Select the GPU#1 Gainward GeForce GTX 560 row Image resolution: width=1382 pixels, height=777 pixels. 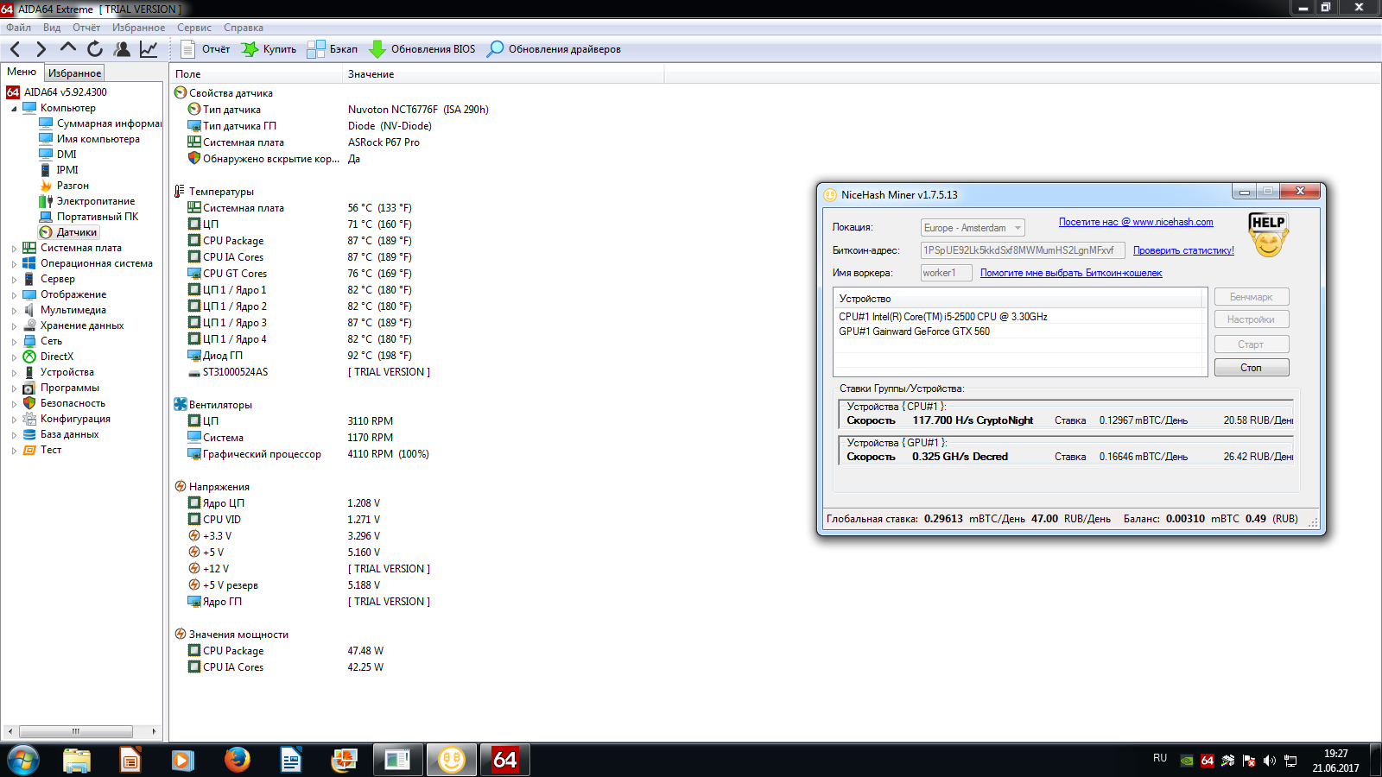tap(1019, 332)
